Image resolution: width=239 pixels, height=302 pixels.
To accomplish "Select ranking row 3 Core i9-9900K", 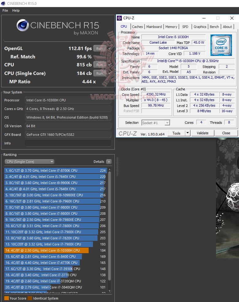I will 56,183.
